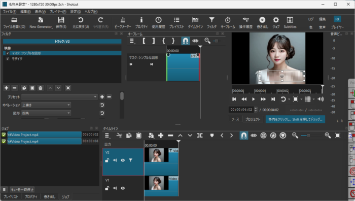Deselect the filter with the X button

[68, 88]
